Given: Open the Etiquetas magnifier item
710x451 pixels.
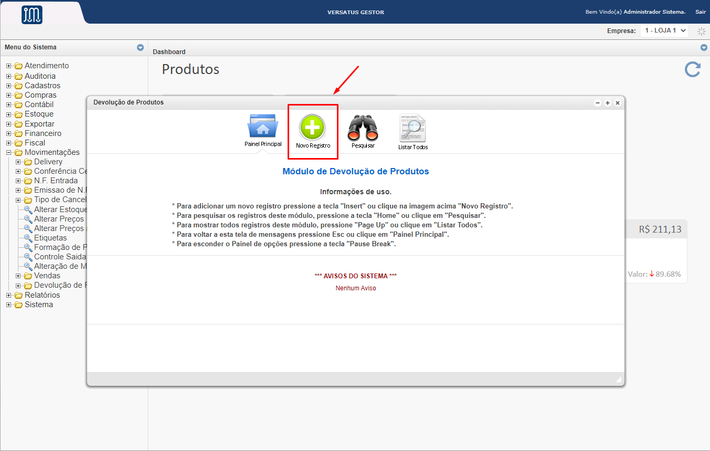Looking at the screenshot, I should tap(50, 238).
